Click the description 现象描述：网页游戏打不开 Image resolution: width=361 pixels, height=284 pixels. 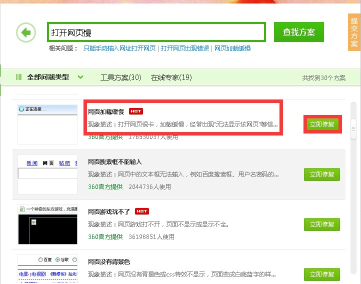click(x=158, y=224)
